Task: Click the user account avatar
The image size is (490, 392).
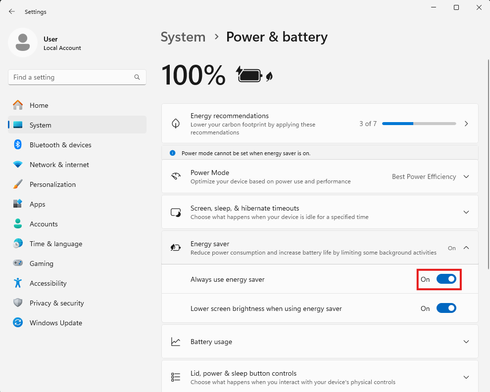Action: (x=23, y=43)
